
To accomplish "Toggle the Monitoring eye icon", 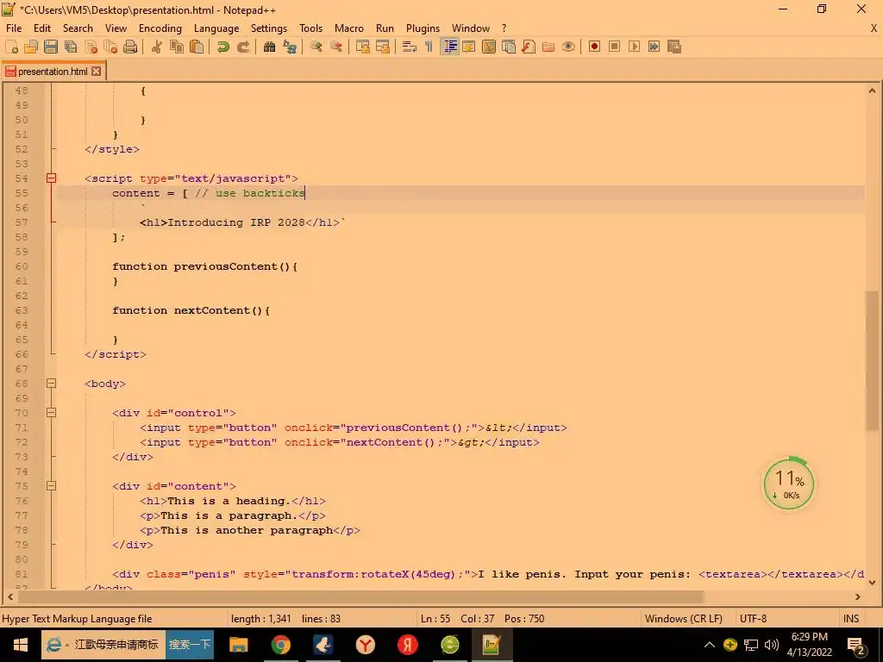I will click(x=568, y=47).
